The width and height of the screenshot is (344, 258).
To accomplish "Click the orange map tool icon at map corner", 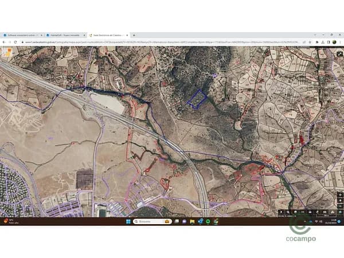I will [6, 50].
